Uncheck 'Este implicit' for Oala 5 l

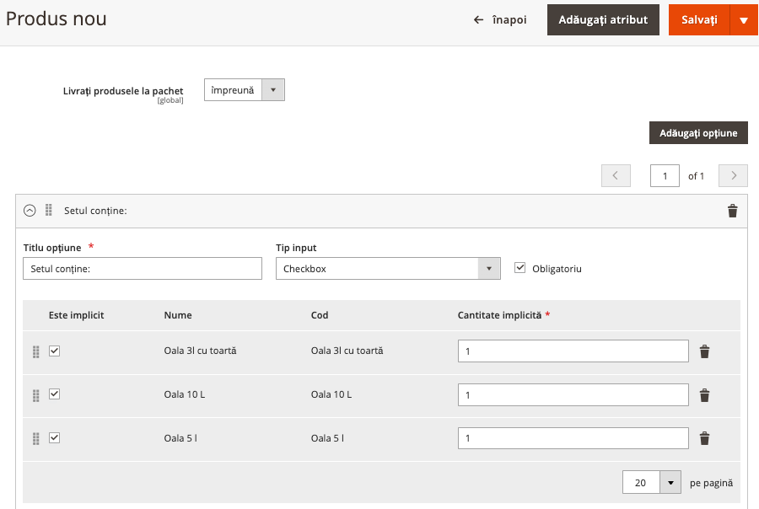pos(54,438)
